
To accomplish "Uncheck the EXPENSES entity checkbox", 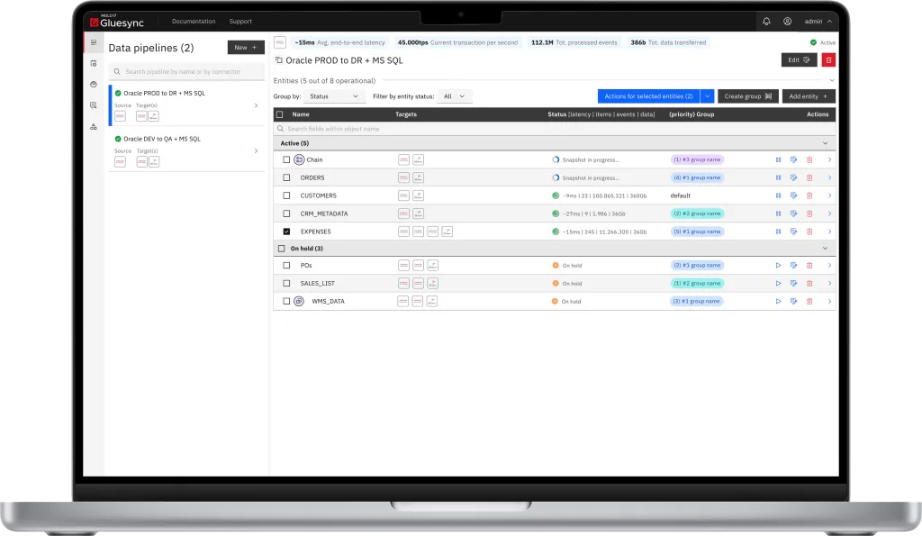I will point(286,232).
